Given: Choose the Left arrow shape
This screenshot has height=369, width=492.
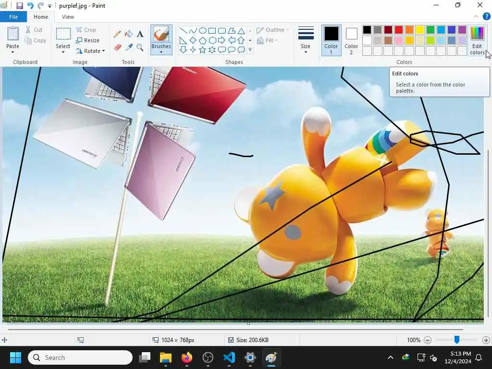Looking at the screenshot, I should tap(232, 40).
